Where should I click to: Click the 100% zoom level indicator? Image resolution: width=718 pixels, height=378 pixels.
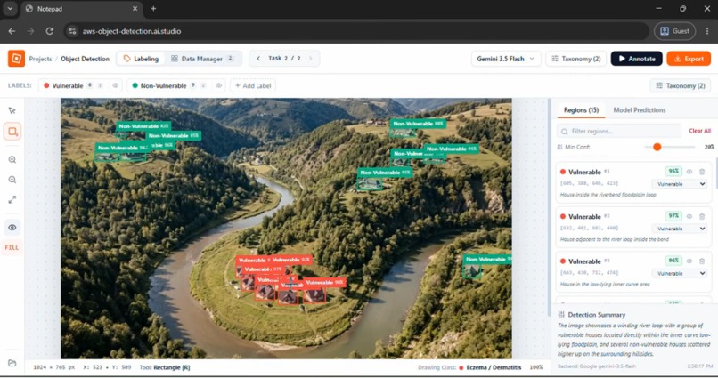click(535, 367)
